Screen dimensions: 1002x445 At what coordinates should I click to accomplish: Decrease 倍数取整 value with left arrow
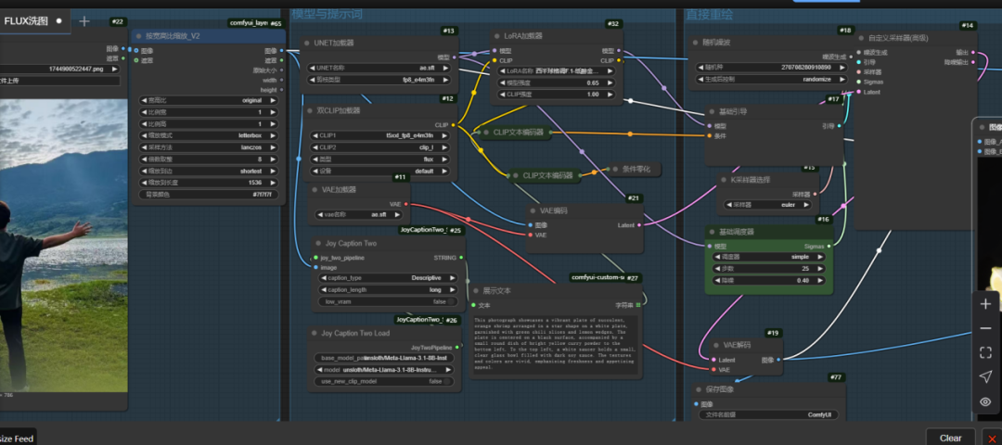(x=143, y=159)
